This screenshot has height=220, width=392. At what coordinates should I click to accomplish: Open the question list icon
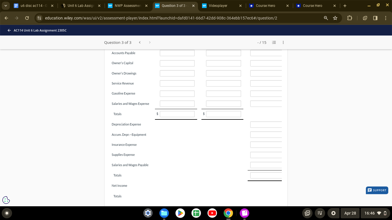274,42
